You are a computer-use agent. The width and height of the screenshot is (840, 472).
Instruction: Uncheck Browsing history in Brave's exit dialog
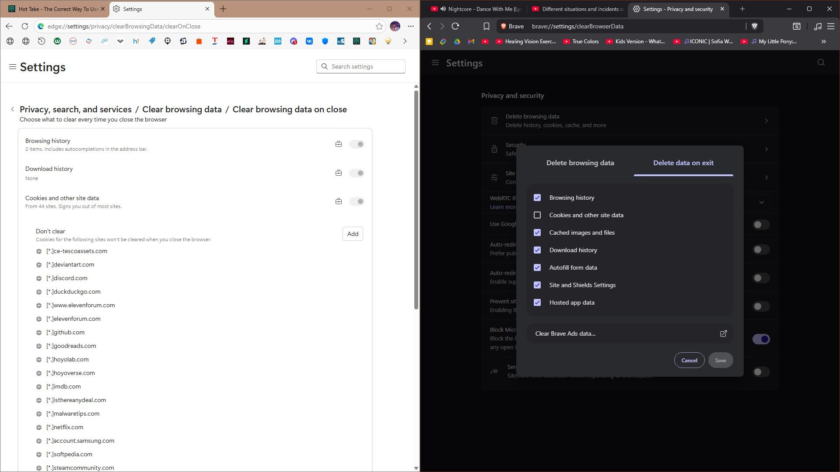point(537,198)
